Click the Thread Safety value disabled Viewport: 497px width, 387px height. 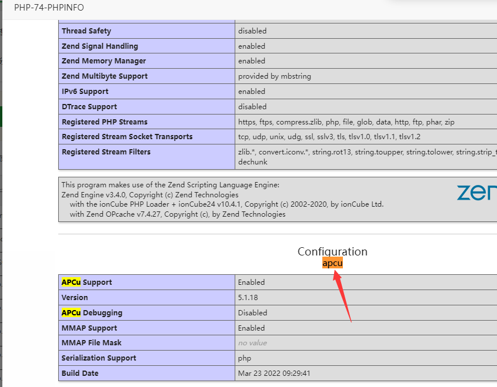252,31
